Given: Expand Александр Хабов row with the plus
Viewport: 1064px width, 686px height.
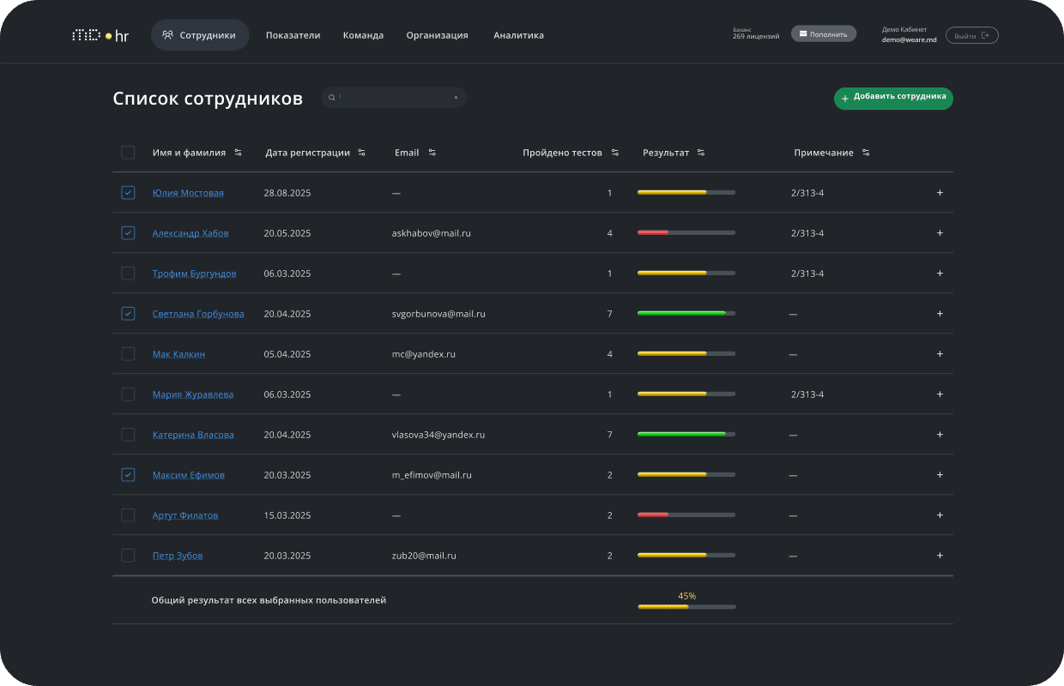Looking at the screenshot, I should 940,233.
